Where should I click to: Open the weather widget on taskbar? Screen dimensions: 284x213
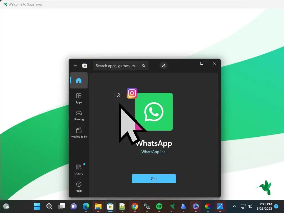[6, 206]
